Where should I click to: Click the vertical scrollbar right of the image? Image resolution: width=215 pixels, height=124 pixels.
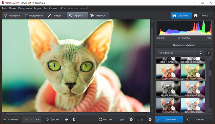[152, 66]
